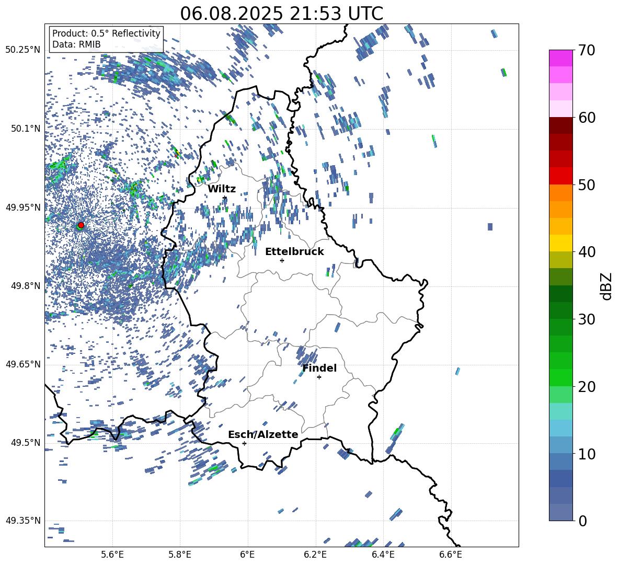The height and width of the screenshot is (565, 619).
Task: Click the 50.1°N latitude label
Action: point(26,129)
